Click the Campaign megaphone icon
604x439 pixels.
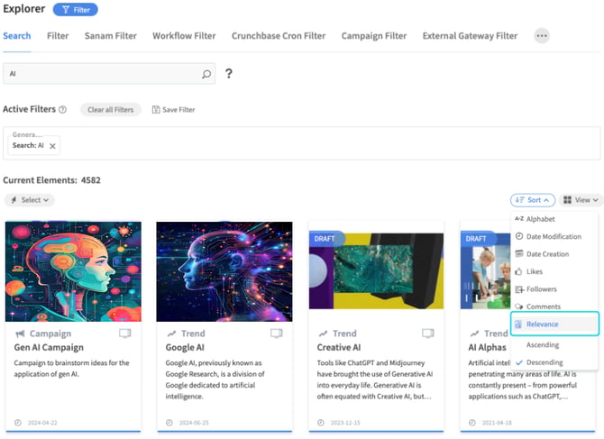coord(20,334)
